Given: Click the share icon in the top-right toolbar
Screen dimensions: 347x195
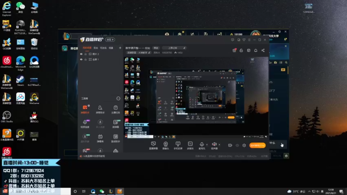Looking at the screenshot, I should coord(263,50).
